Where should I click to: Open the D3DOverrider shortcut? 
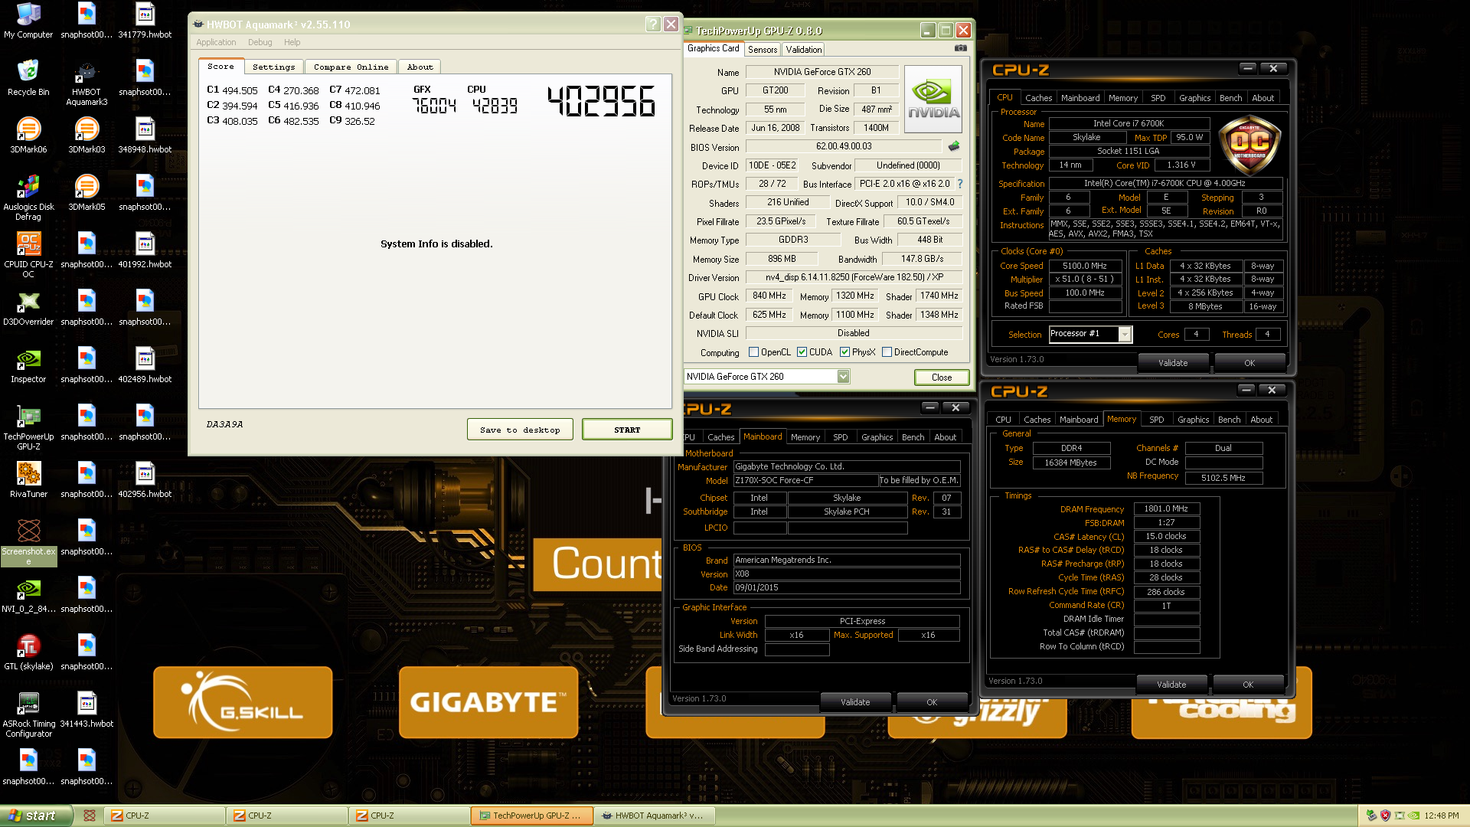point(28,309)
